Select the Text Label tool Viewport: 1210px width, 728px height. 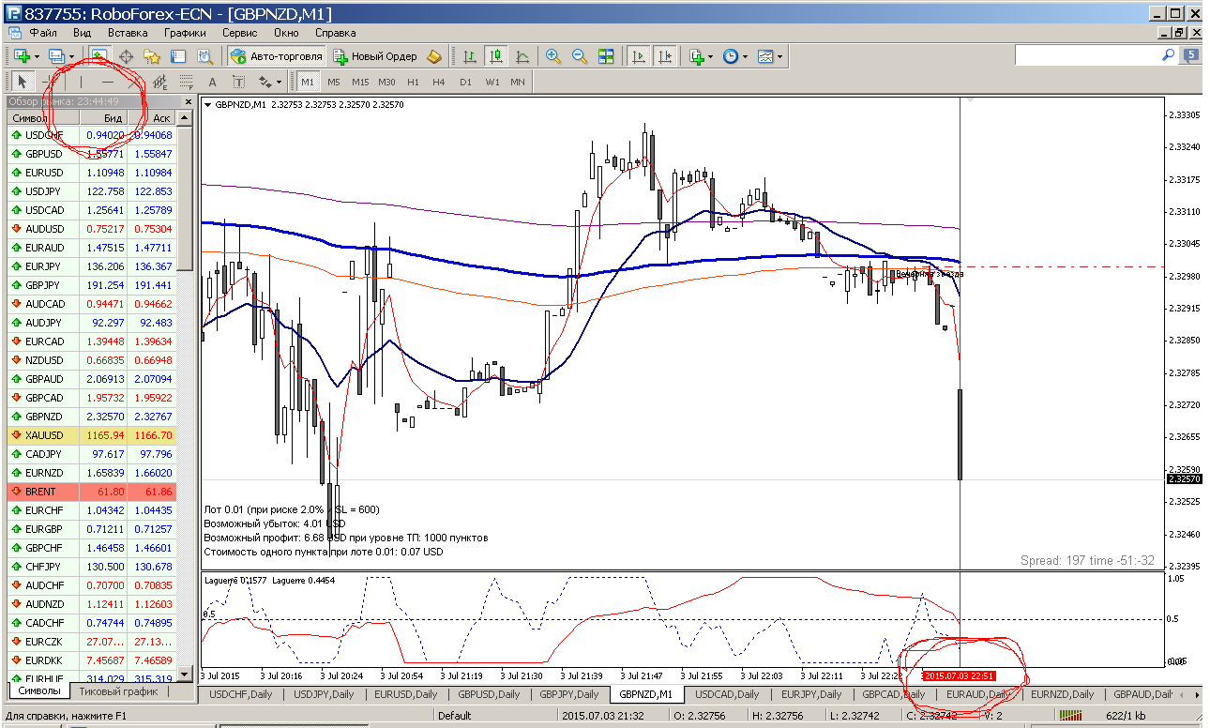[238, 82]
